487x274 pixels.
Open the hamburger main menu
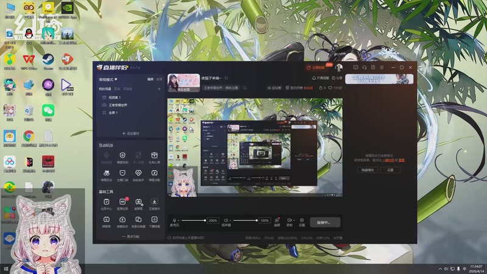click(x=382, y=68)
